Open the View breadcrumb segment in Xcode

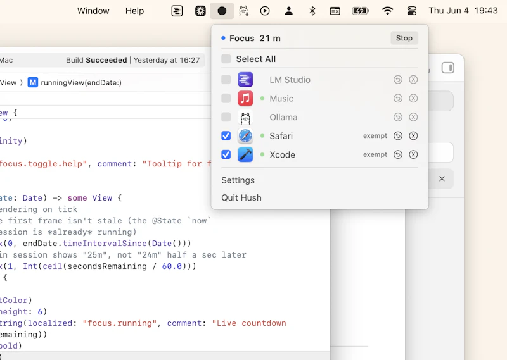pos(8,82)
